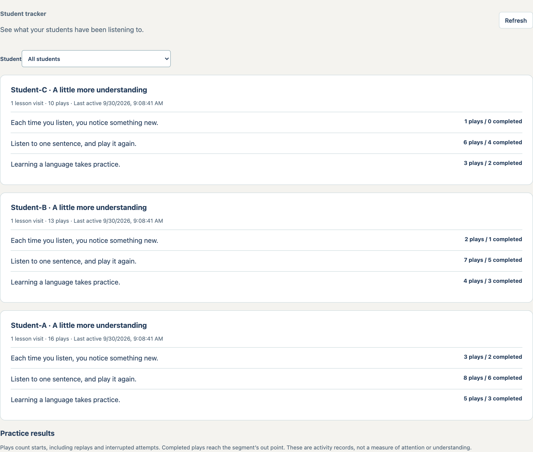Image resolution: width=533 pixels, height=452 pixels.
Task: Click Student-A's 'Each time you listen' sentence
Action: [85, 358]
